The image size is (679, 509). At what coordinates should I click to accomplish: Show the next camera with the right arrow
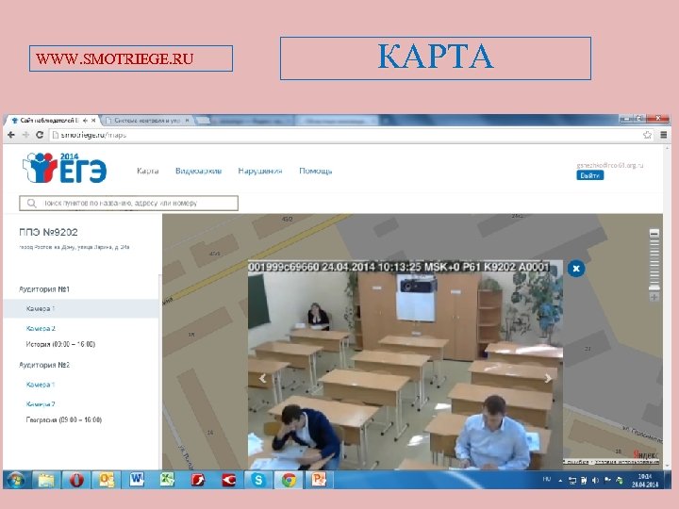[x=548, y=378]
